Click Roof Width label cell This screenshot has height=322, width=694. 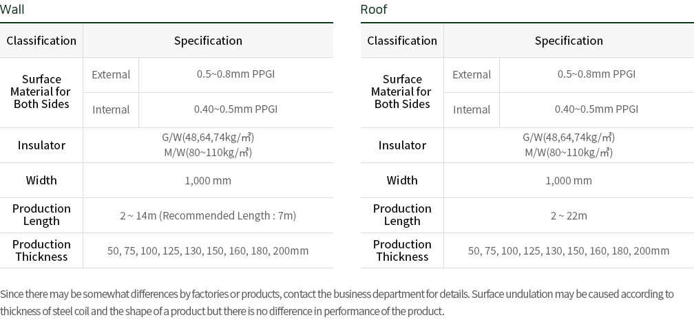tap(402, 180)
